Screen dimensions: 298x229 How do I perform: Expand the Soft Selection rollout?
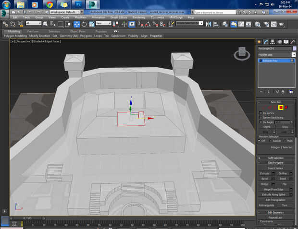tap(275, 157)
